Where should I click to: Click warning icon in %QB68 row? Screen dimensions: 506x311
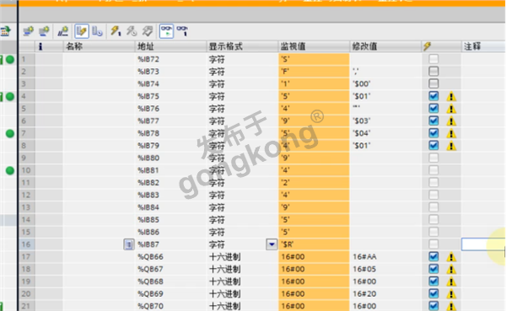tap(451, 282)
